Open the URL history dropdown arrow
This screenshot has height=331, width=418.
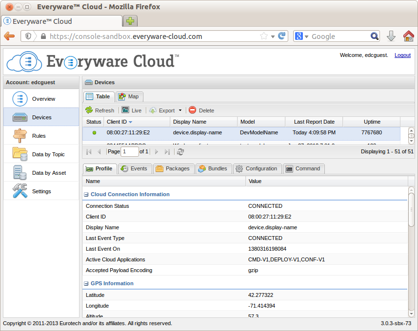tap(273, 37)
